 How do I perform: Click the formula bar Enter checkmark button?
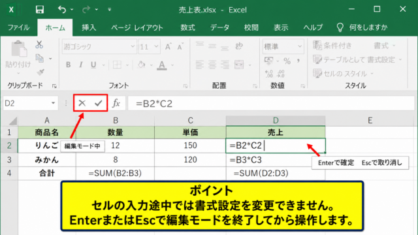[99, 103]
